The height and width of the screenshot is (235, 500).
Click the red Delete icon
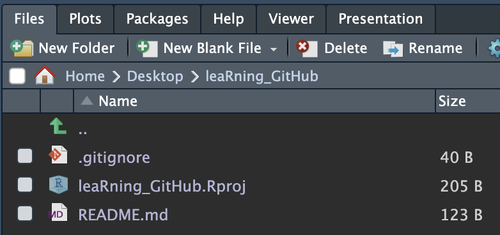click(x=306, y=49)
